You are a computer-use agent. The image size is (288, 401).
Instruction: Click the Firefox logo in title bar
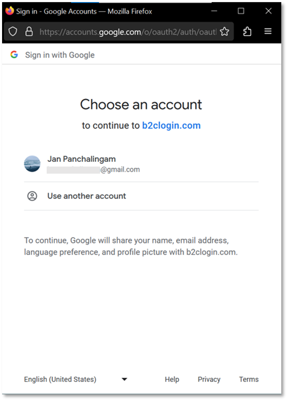[10, 11]
